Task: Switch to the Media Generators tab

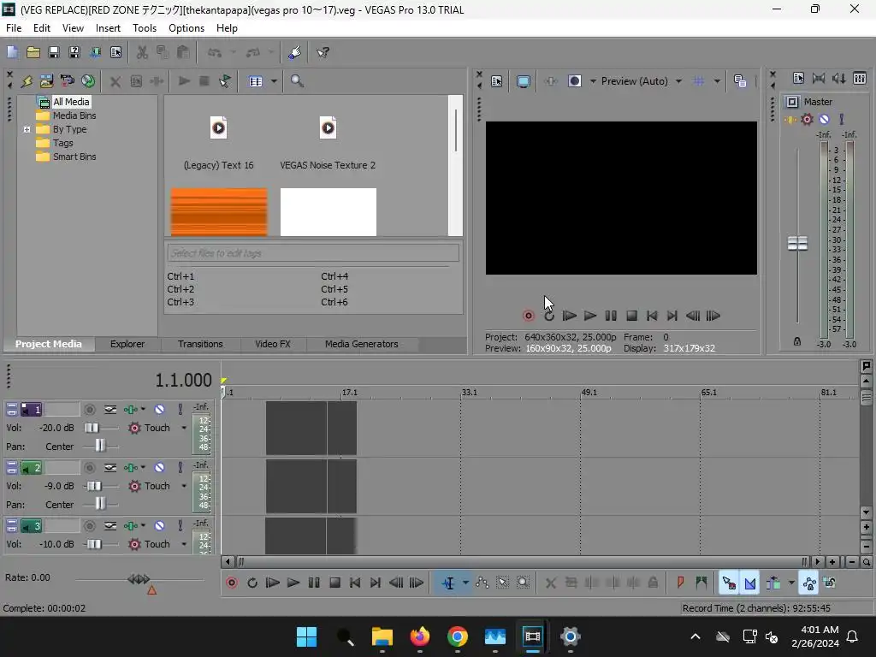Action: click(362, 344)
